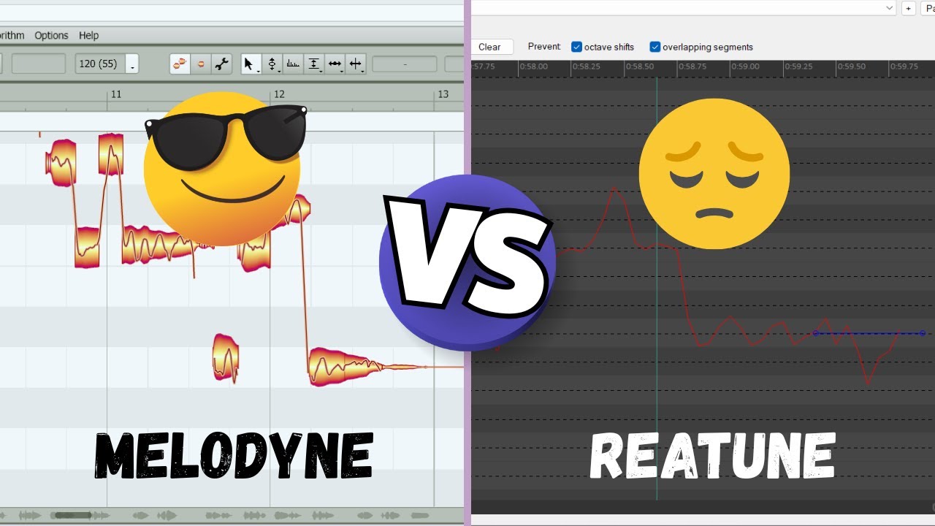Open the ReaTune preset dropdown
This screenshot has height=526, width=935.
click(890, 8)
